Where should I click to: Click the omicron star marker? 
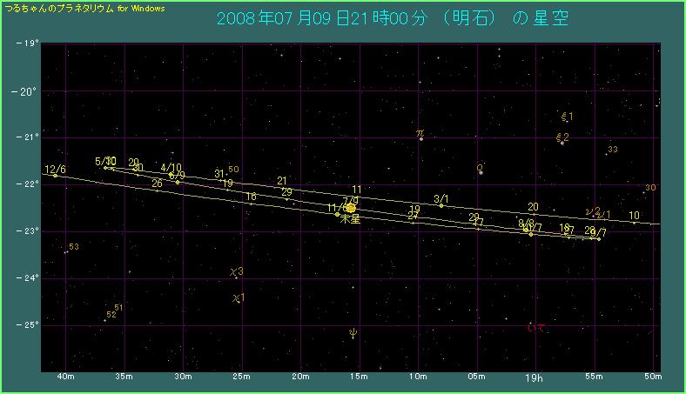pyautogui.click(x=480, y=168)
